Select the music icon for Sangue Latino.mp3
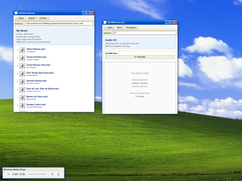 click(22, 105)
